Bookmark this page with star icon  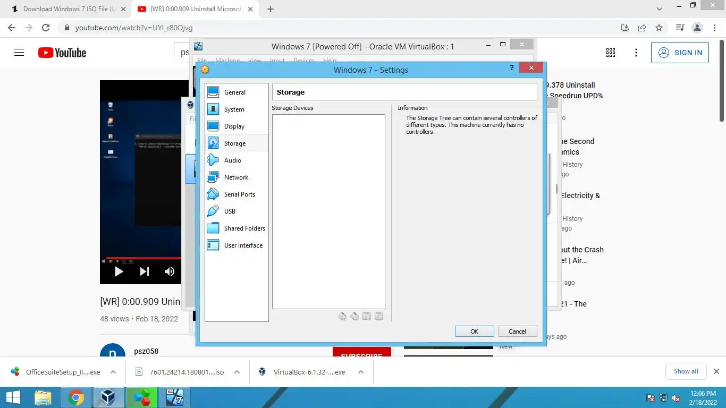659,28
